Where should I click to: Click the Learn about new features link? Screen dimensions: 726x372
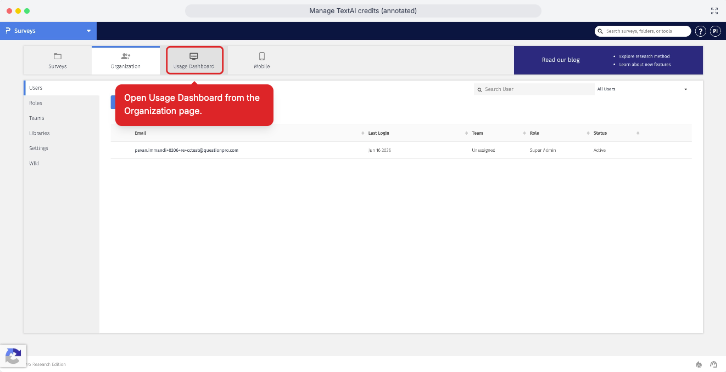click(x=645, y=65)
